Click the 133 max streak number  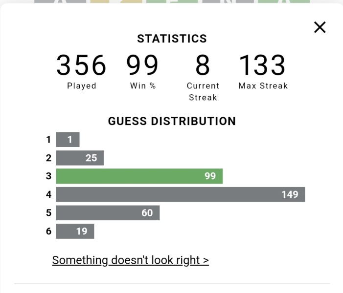[x=263, y=65]
